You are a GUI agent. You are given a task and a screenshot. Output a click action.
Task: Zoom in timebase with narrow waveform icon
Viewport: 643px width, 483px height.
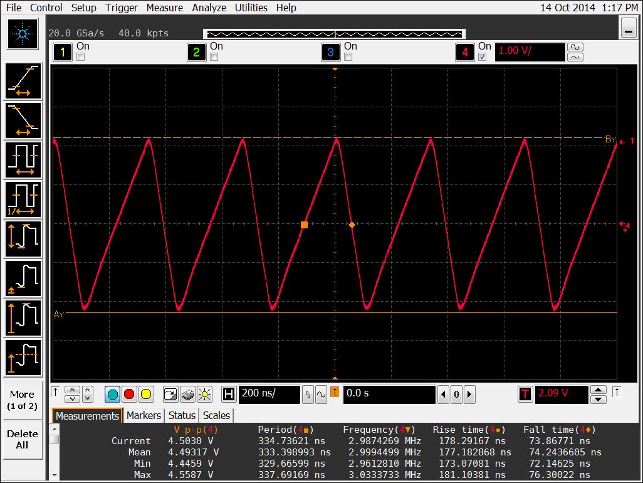(308, 395)
